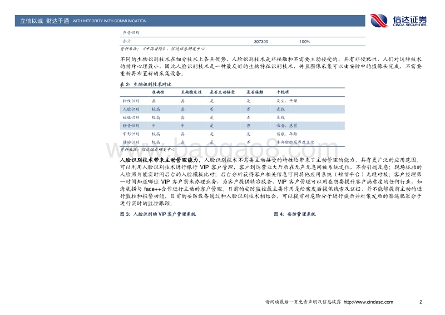Click the page number 2 in footer
Viewport: 445px width, 315px height.
421,302
